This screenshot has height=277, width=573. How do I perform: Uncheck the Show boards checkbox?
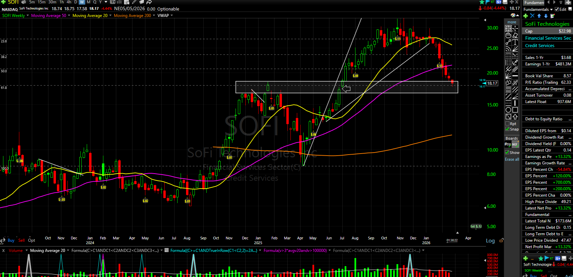coord(507,152)
